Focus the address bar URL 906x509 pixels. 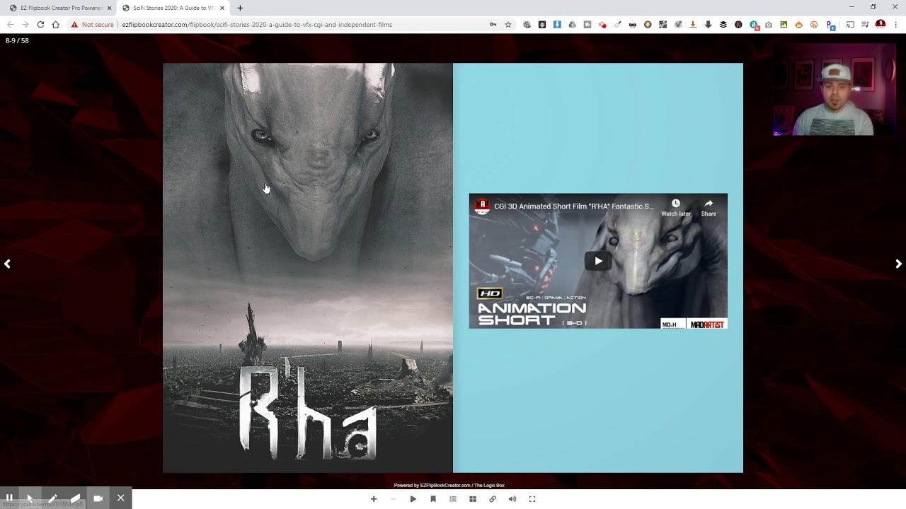tap(257, 25)
